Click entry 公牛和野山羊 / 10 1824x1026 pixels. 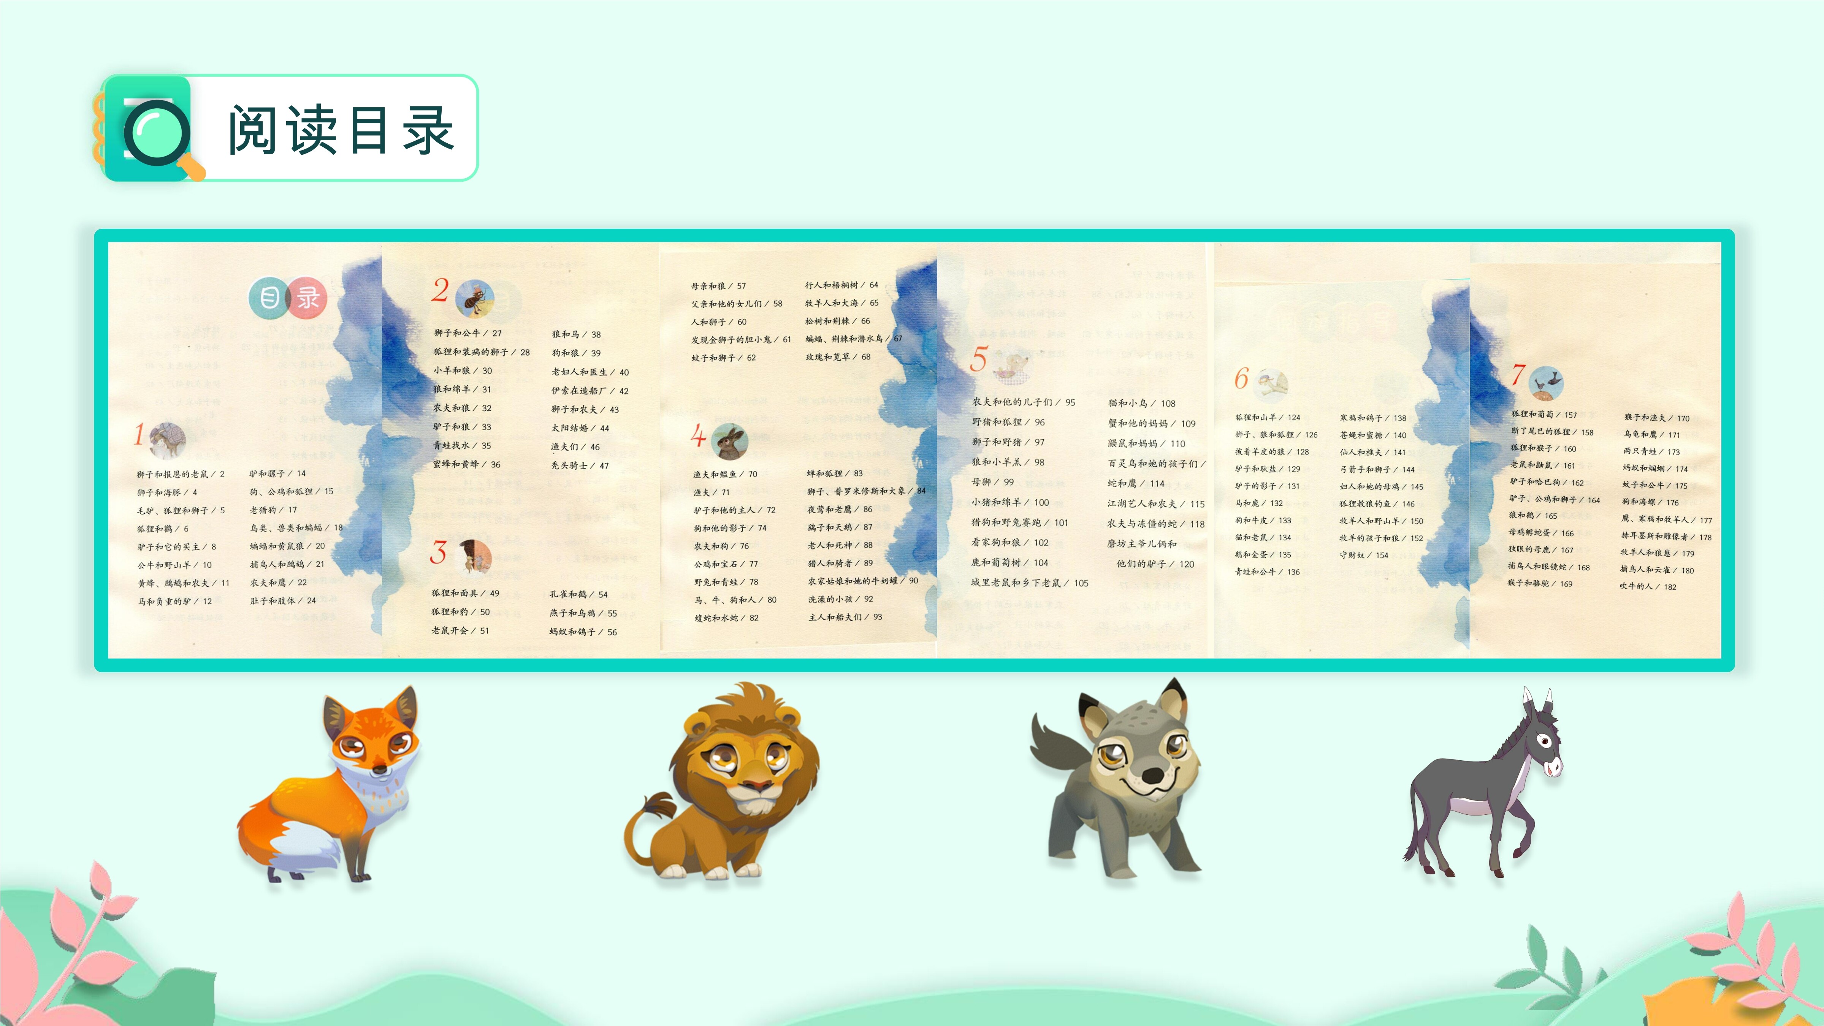[175, 565]
